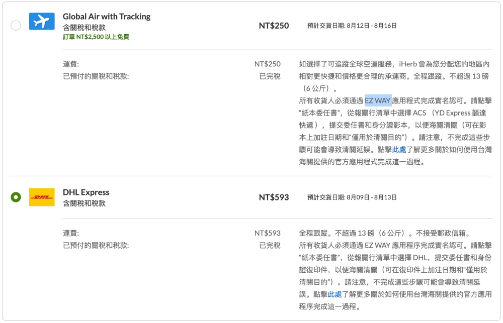
Task: Click 已預付的關稅和稅款 label under DHL Express
Action: click(x=96, y=246)
